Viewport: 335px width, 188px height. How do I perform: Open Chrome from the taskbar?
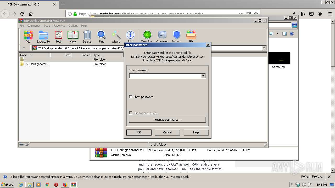(47, 185)
